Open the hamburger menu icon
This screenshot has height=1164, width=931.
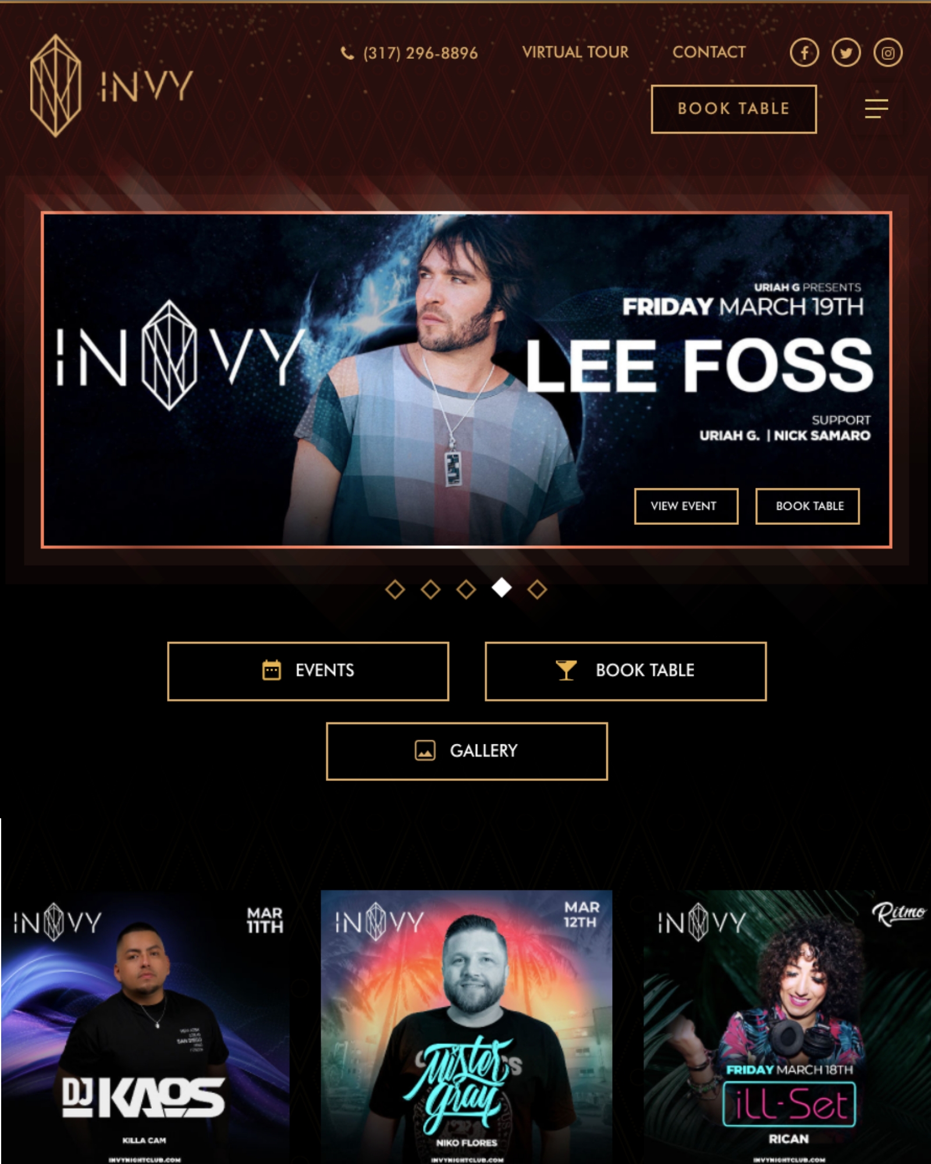click(x=876, y=109)
